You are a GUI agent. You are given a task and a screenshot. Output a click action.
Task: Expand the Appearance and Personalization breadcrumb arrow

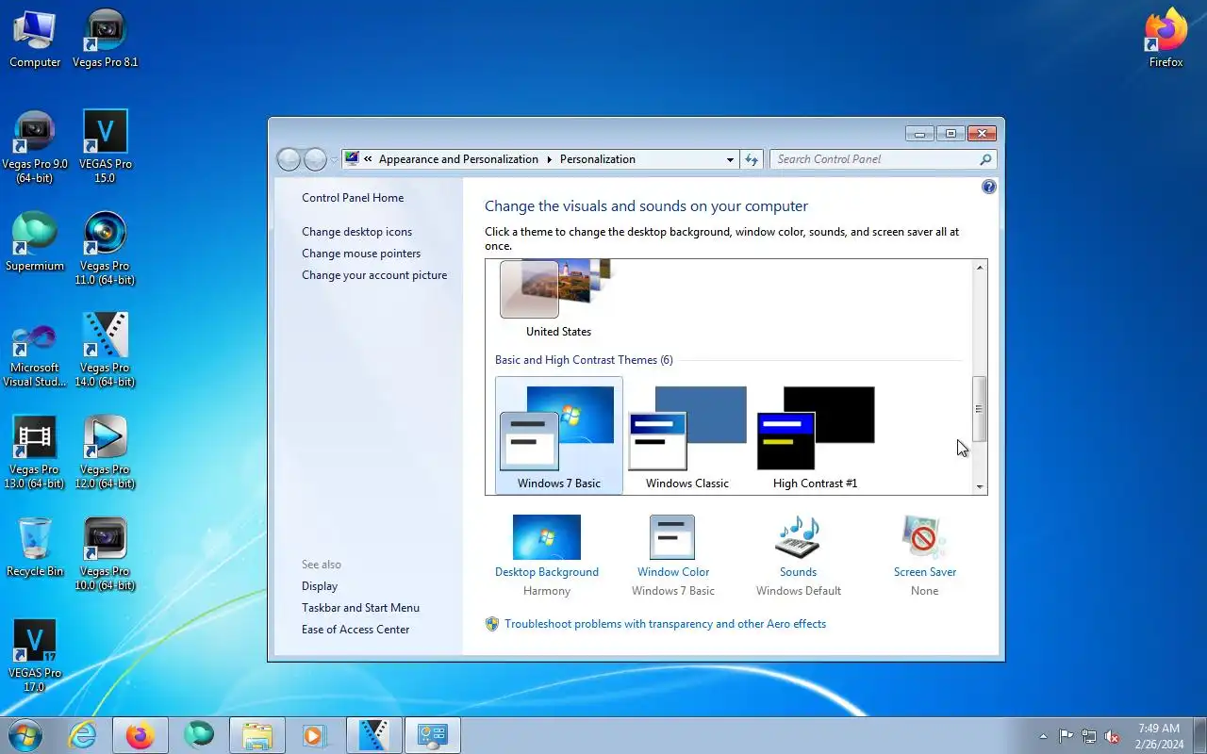click(x=550, y=159)
